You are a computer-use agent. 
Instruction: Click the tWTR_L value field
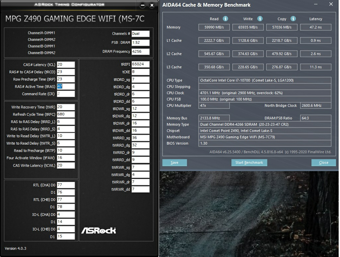66,136
